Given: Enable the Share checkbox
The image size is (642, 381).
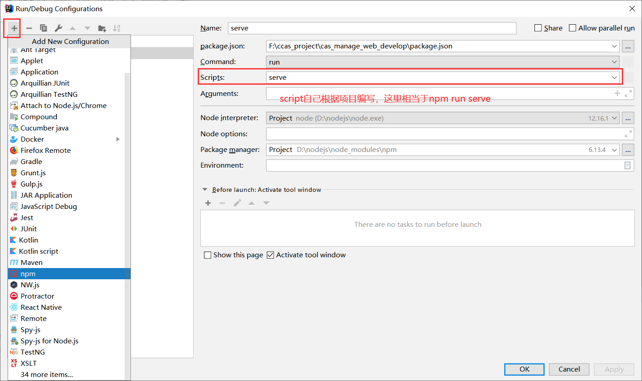Looking at the screenshot, I should (x=538, y=28).
